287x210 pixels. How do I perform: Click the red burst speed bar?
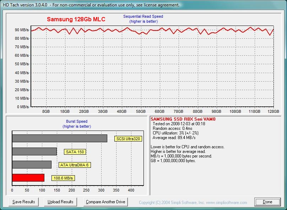(28, 177)
